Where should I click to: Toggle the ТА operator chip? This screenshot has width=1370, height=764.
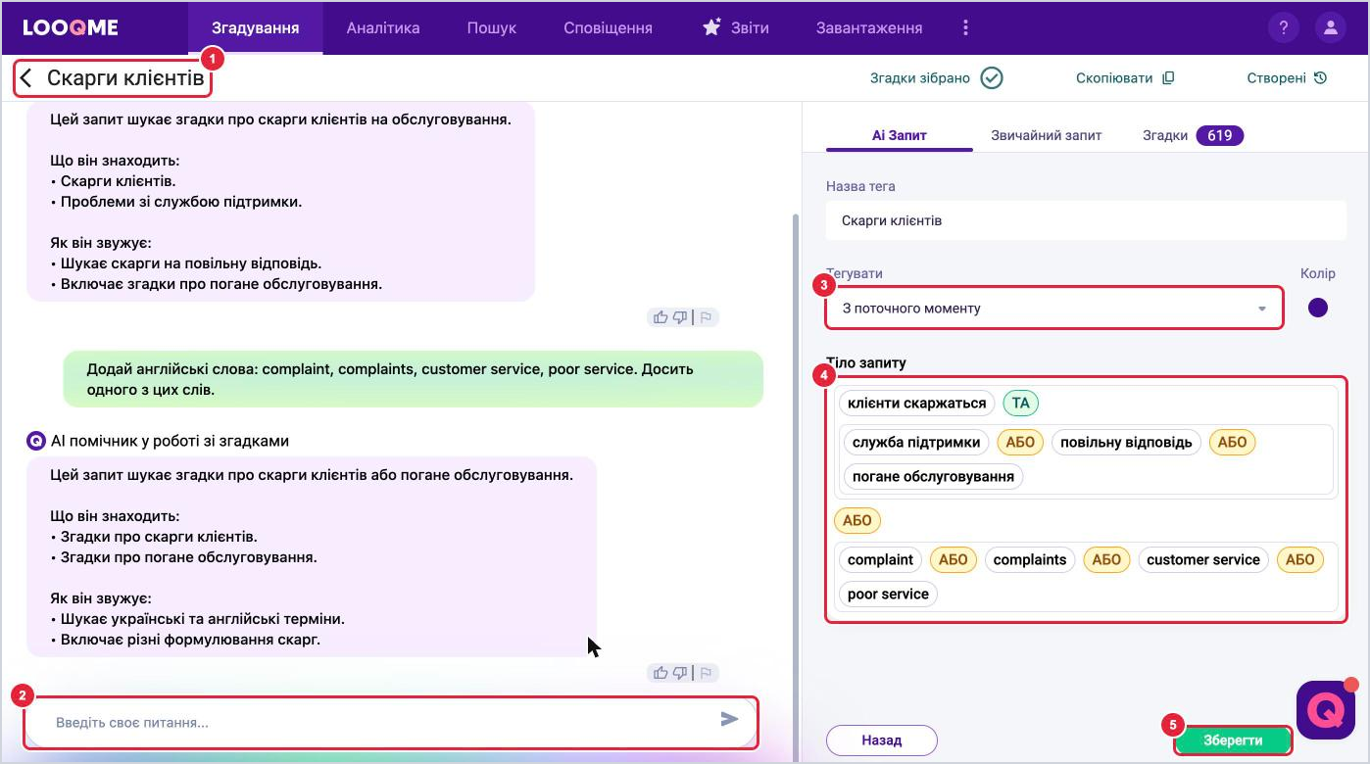pyautogui.click(x=1021, y=403)
